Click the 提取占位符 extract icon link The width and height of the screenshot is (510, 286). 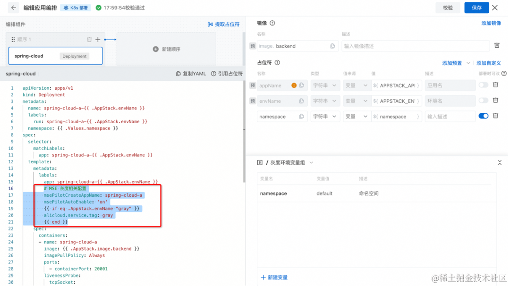(x=224, y=25)
